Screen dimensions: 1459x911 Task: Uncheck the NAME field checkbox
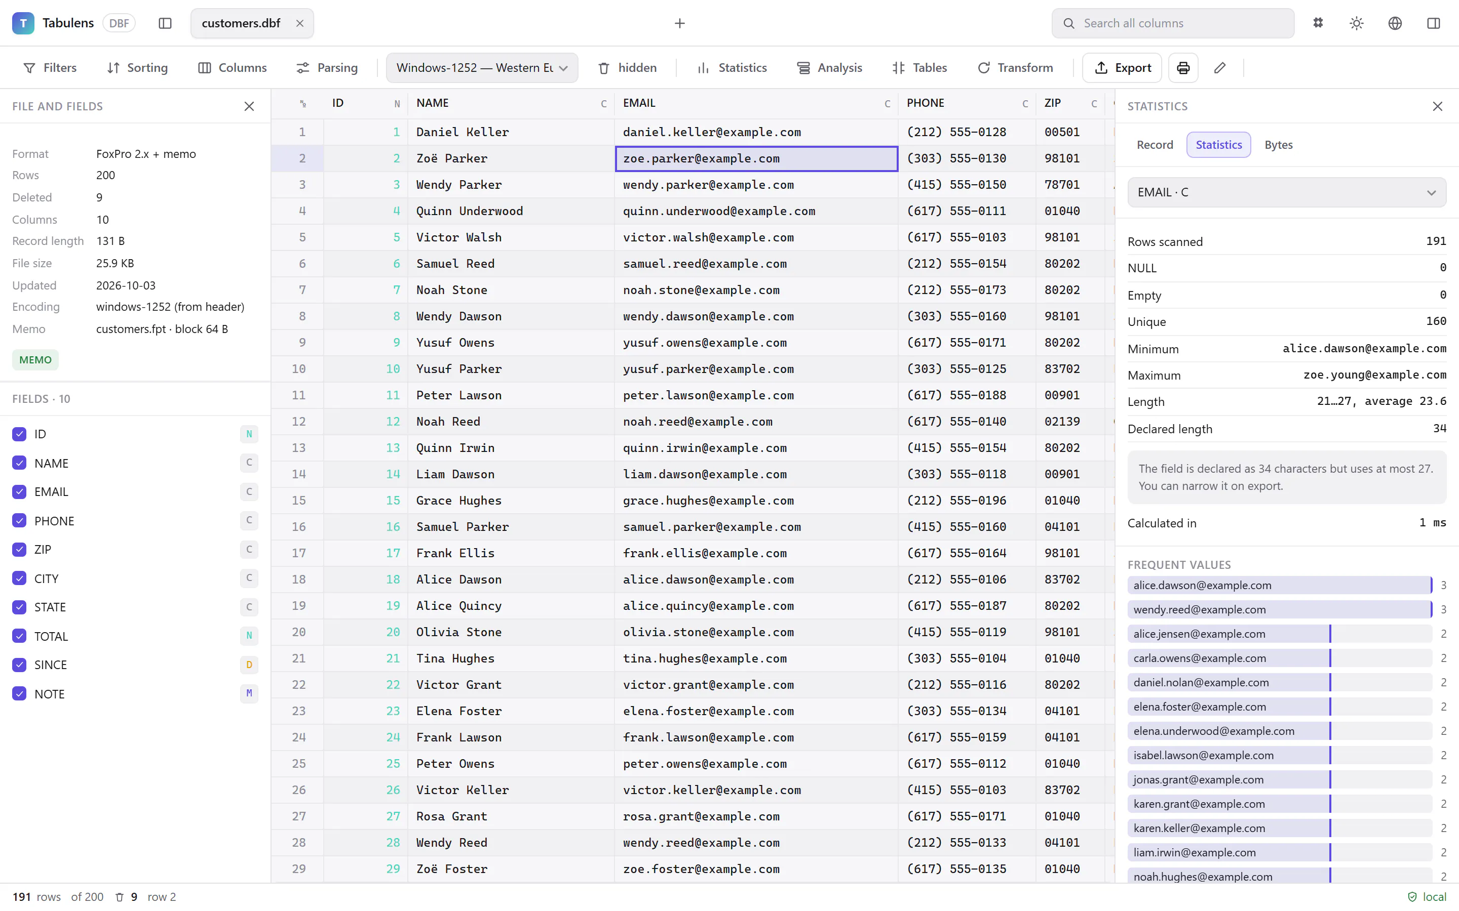tap(19, 463)
